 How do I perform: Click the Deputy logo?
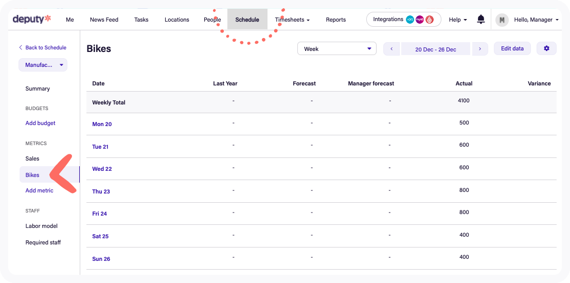[x=32, y=20]
